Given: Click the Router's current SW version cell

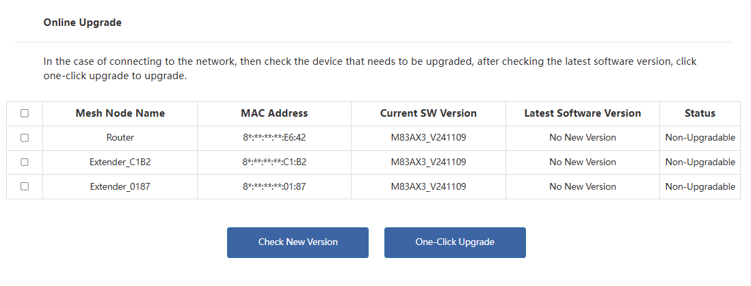Looking at the screenshot, I should point(428,138).
